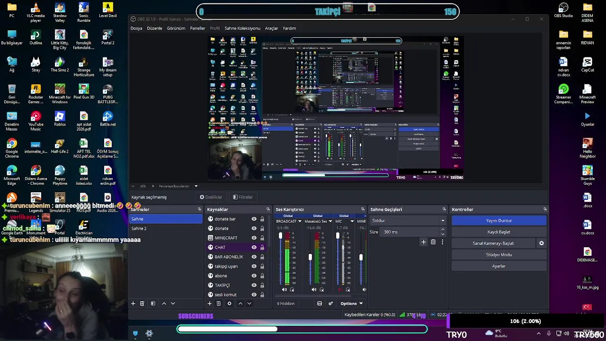Open the Düzenle menu
This screenshot has height=341, width=606.
[x=154, y=28]
